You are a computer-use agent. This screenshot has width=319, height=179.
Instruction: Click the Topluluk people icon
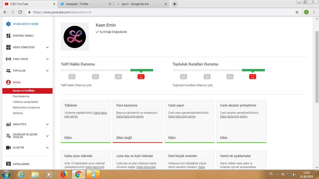[x=8, y=71]
